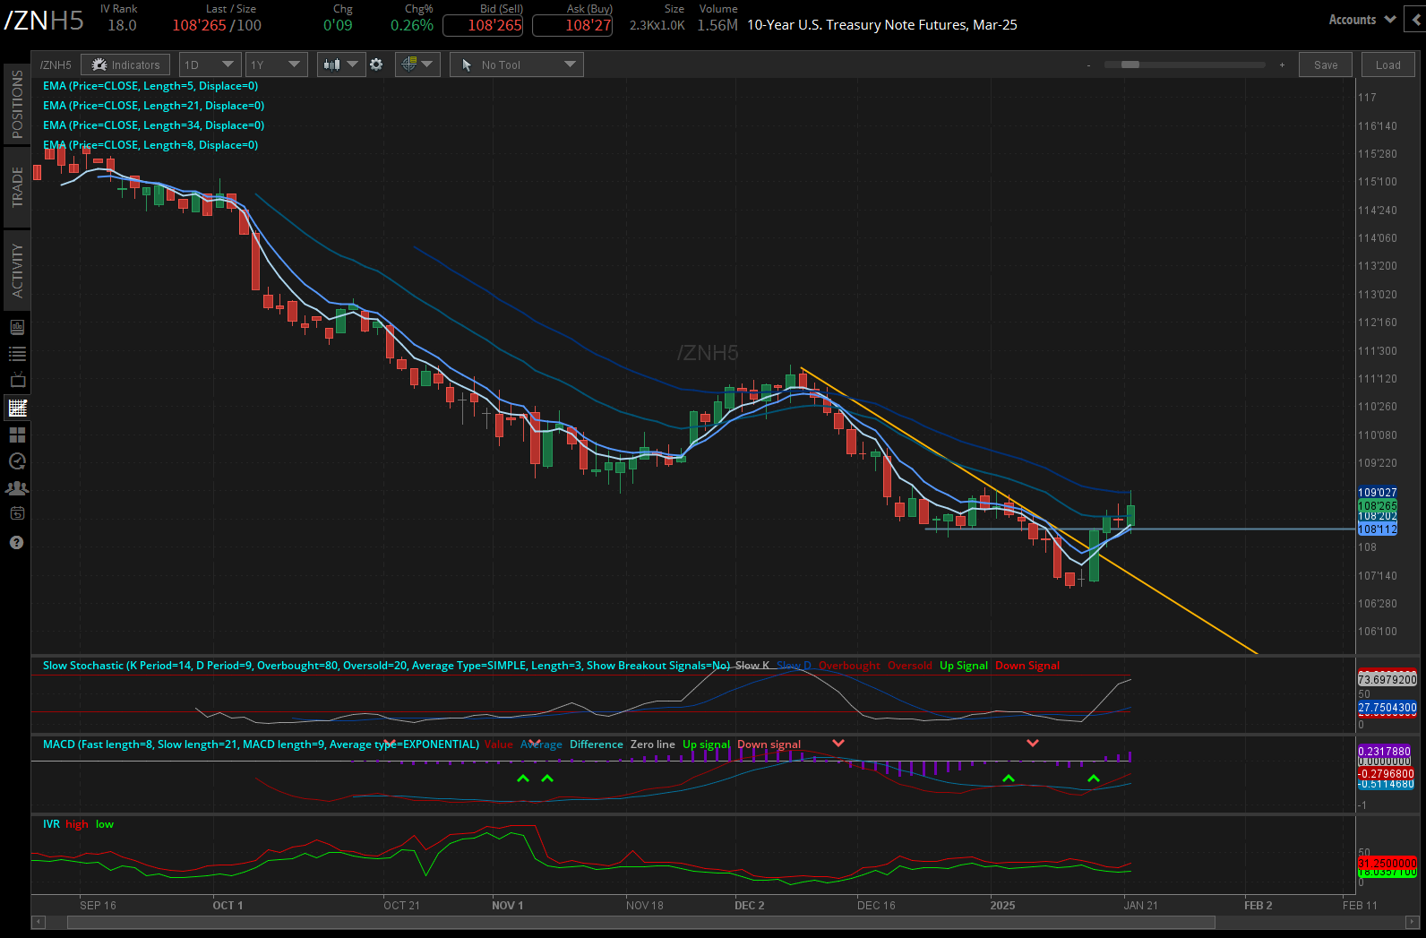Click the Load button
This screenshot has width=1426, height=938.
click(1388, 65)
